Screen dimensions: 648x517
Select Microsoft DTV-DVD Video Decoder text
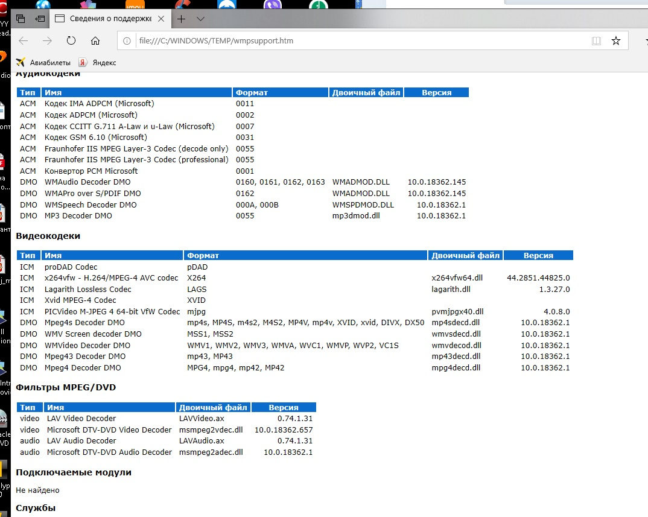109,430
